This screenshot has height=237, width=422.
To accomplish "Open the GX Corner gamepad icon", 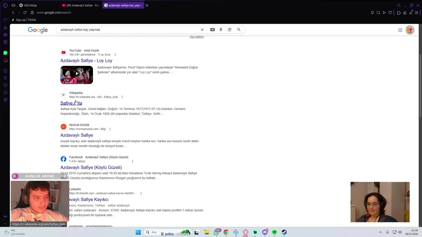I will [x=13, y=5].
